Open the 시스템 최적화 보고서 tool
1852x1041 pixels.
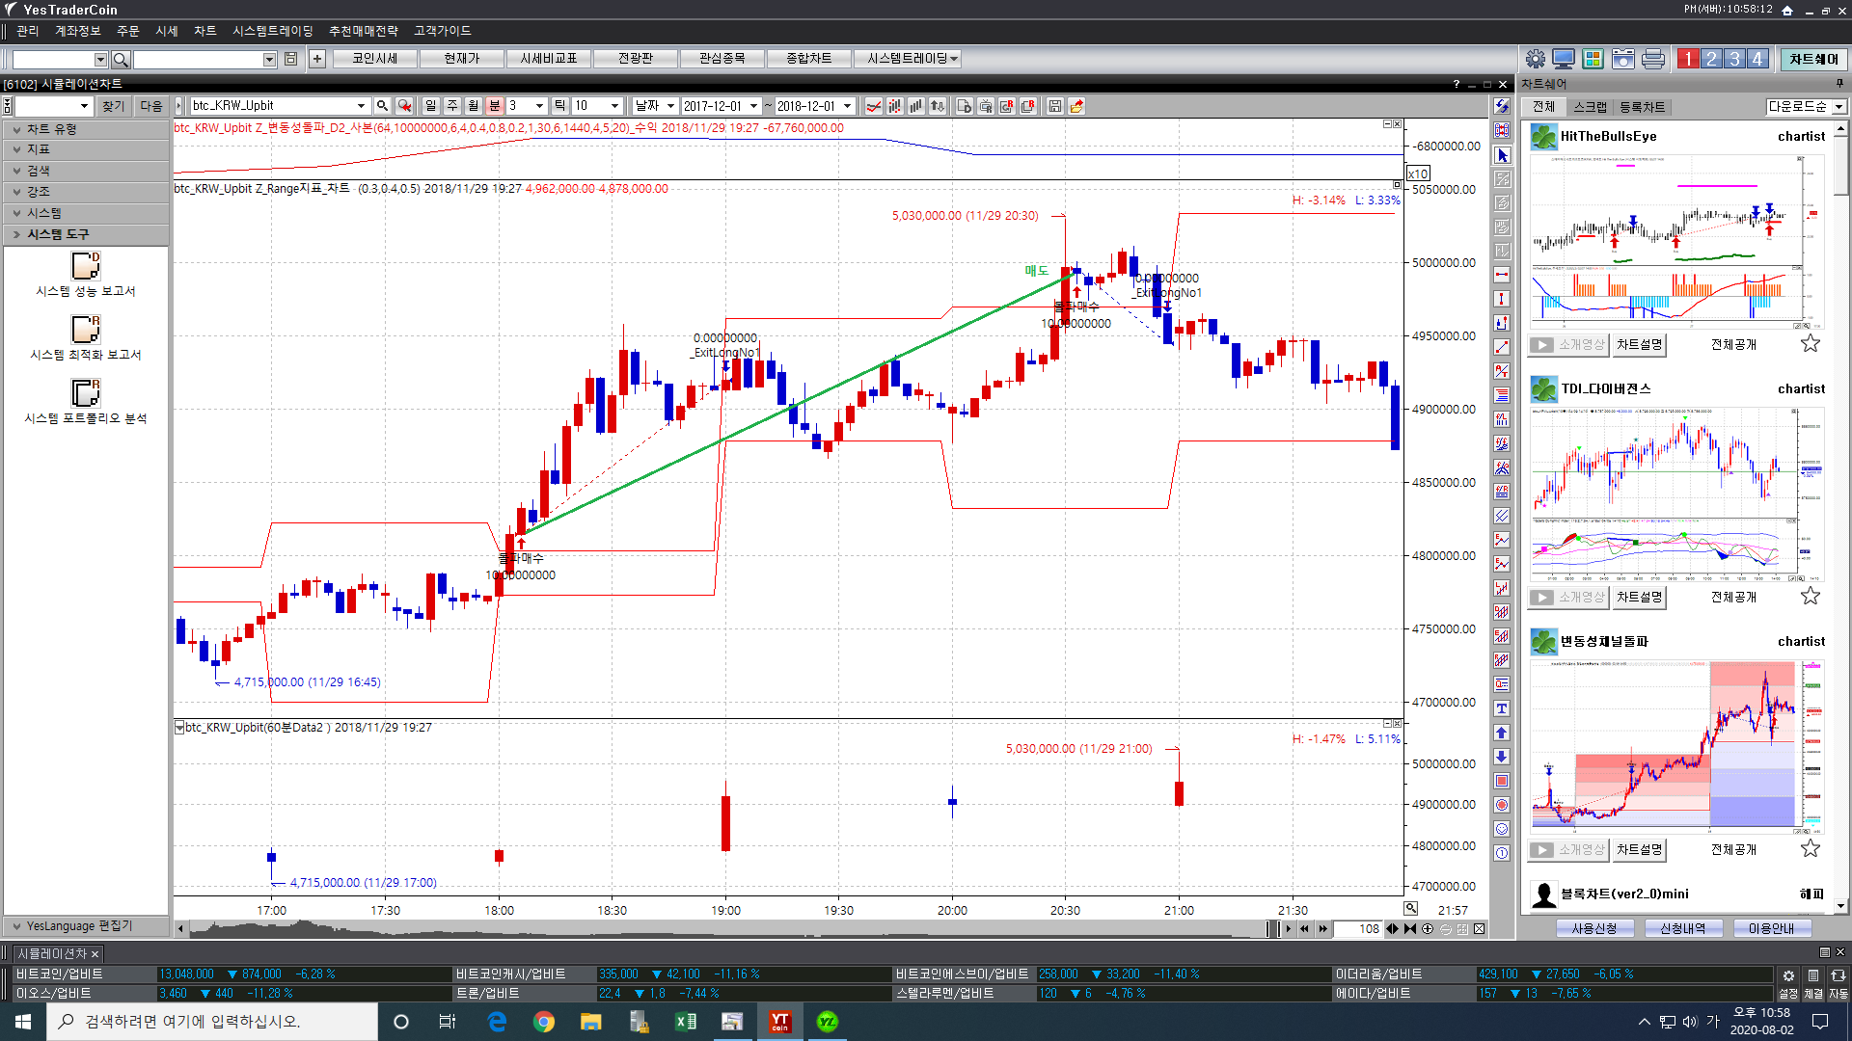click(85, 330)
